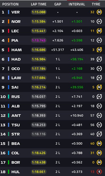The image size is (105, 176).
Task: Click Hulkenberg's red soft tyre icon
Action: pyautogui.click(x=99, y=172)
